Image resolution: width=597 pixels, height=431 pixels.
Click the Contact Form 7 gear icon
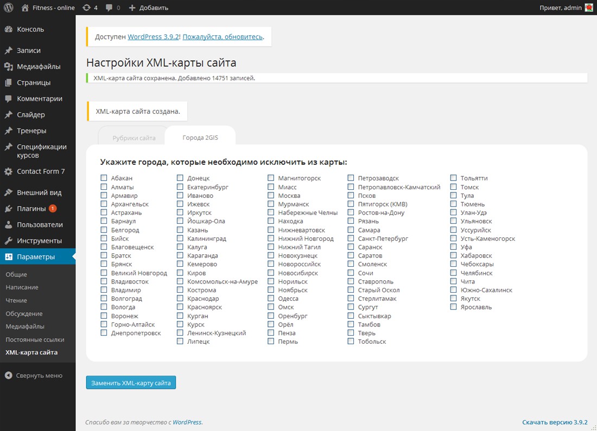tap(8, 171)
